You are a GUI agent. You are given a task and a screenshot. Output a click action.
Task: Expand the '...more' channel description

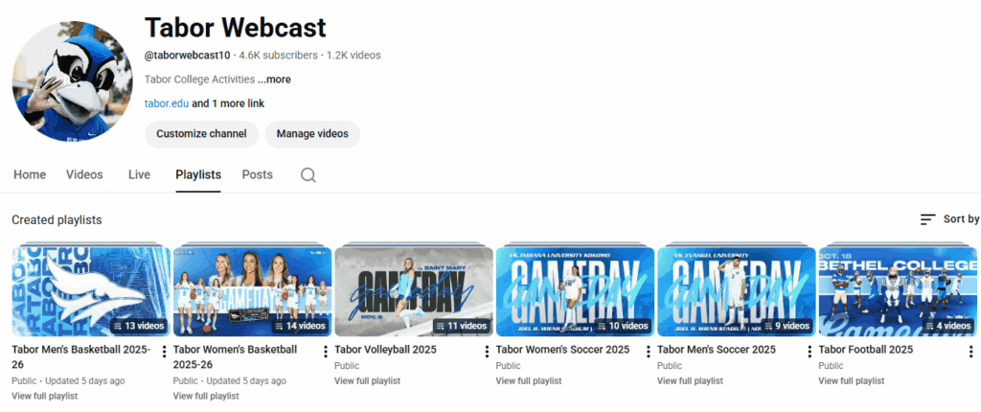(274, 80)
